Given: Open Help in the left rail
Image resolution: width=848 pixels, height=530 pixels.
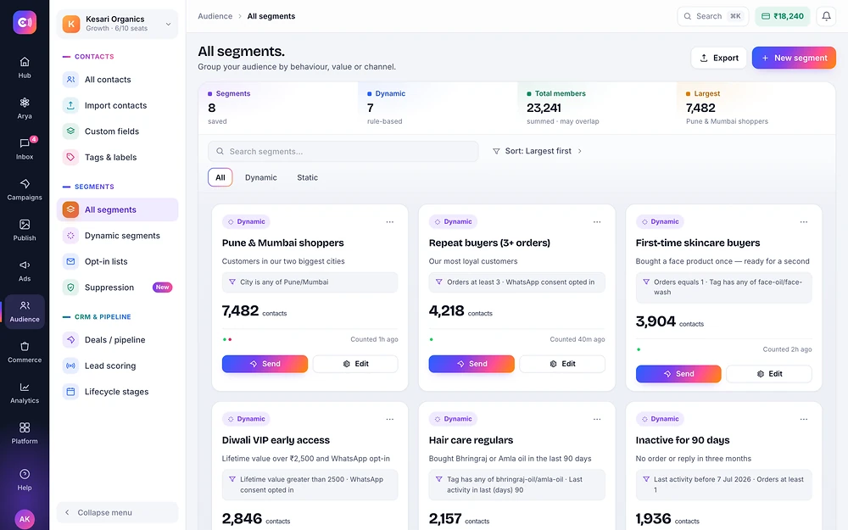Looking at the screenshot, I should [x=25, y=480].
